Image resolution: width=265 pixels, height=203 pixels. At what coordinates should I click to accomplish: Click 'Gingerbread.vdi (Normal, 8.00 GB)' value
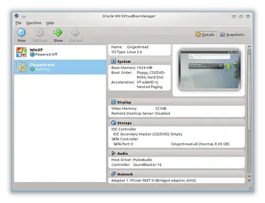point(200,144)
